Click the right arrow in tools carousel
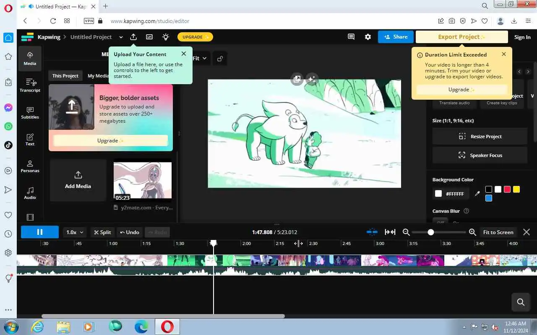 (x=528, y=72)
